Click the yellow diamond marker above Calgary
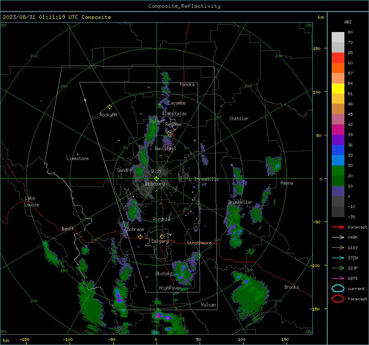The image size is (369, 345). click(162, 236)
